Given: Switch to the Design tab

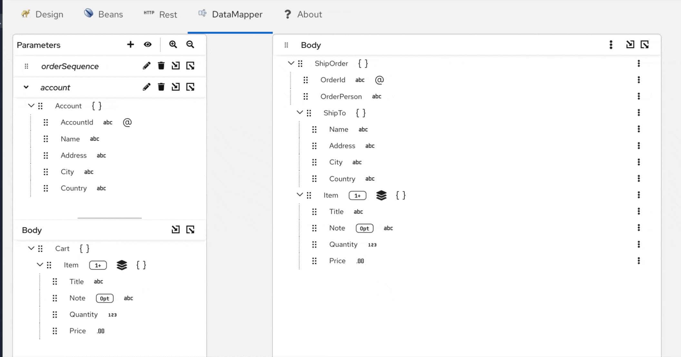Looking at the screenshot, I should tap(42, 14).
